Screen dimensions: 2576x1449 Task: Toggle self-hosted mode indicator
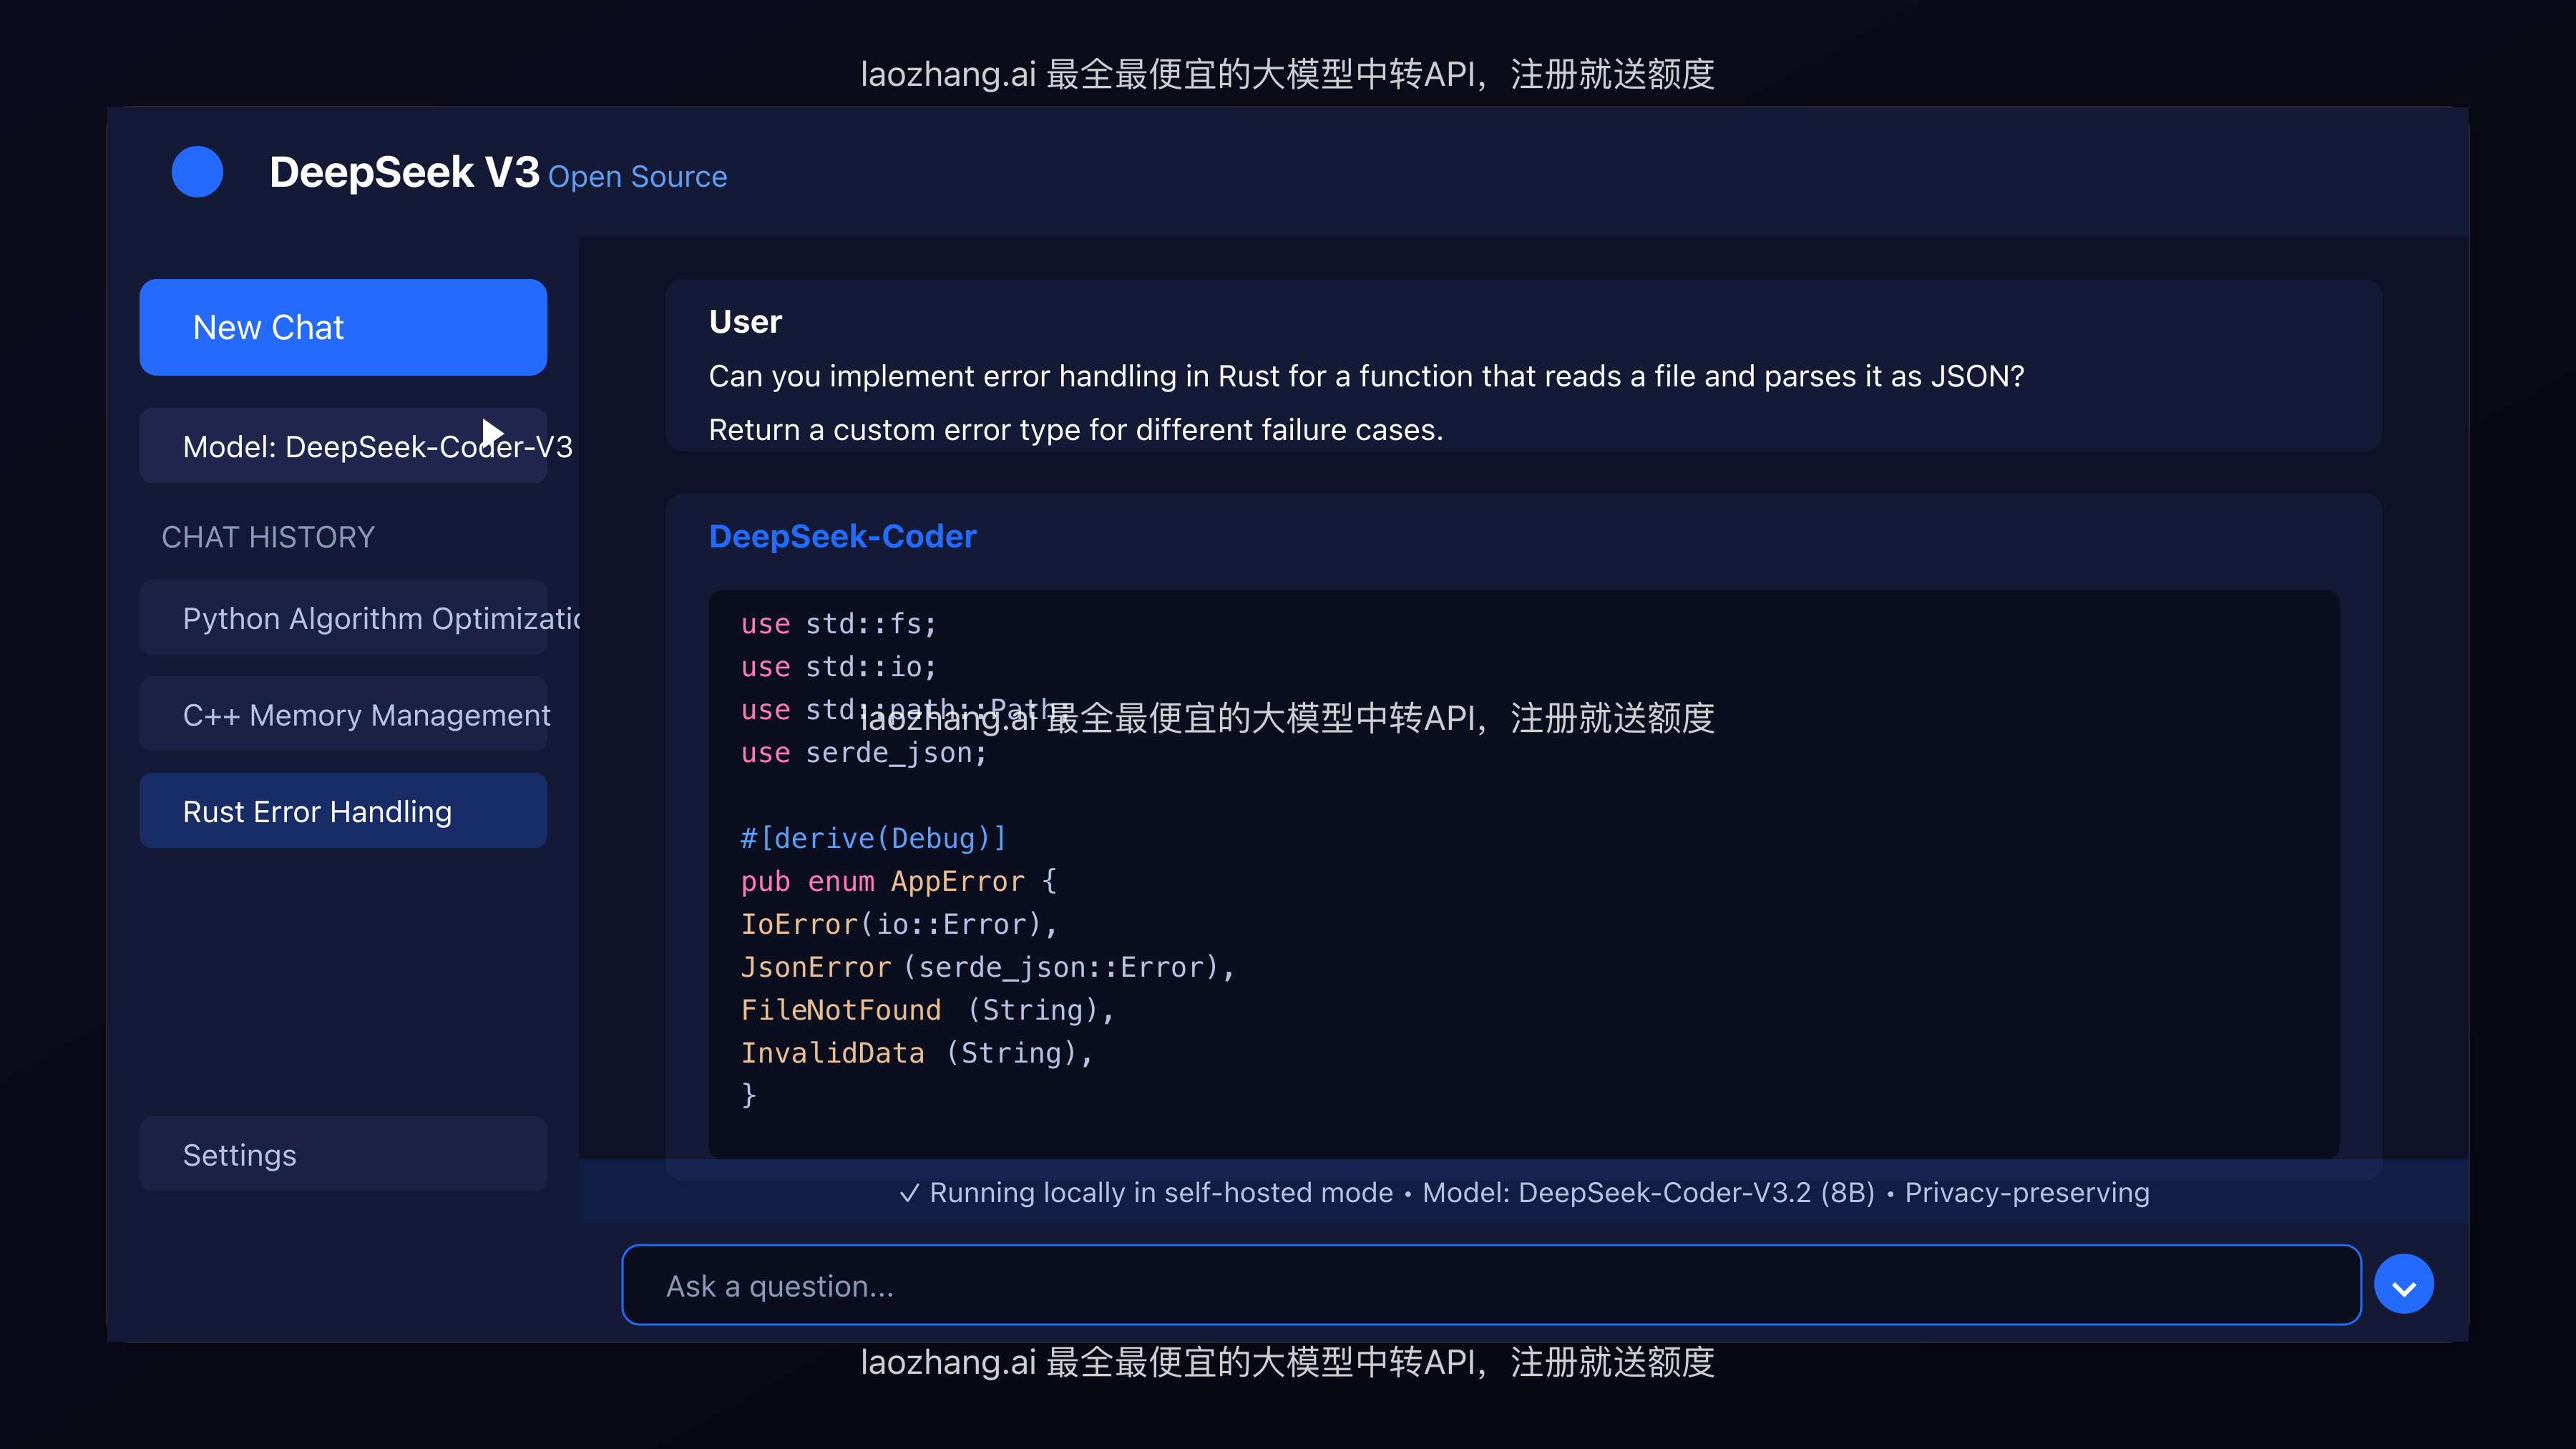coord(1160,1192)
